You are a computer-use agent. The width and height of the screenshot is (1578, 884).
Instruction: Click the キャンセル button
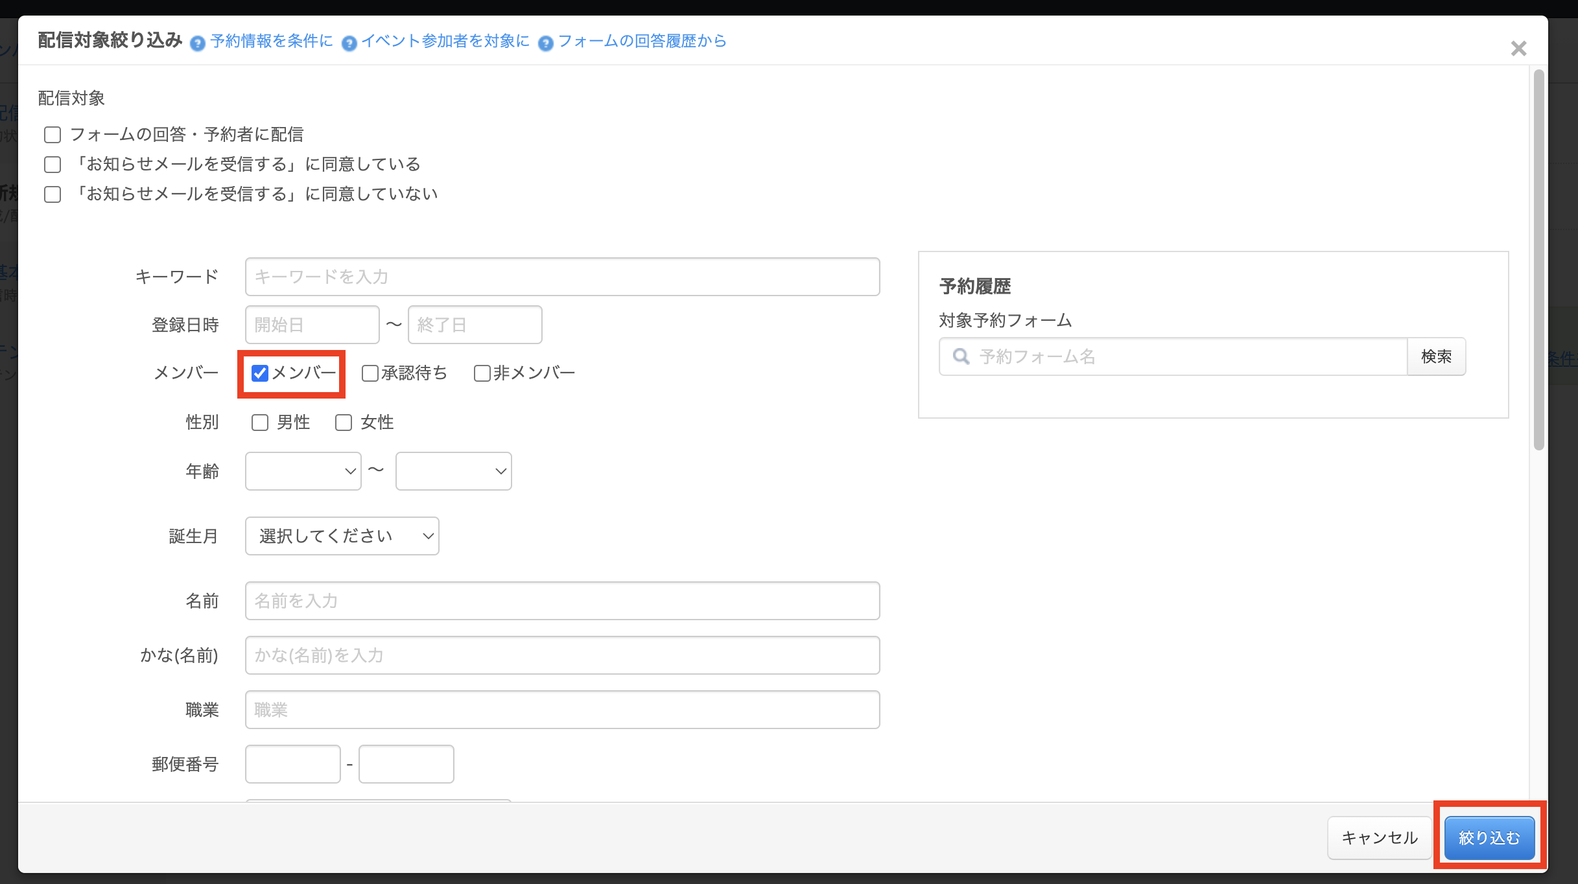(1379, 837)
